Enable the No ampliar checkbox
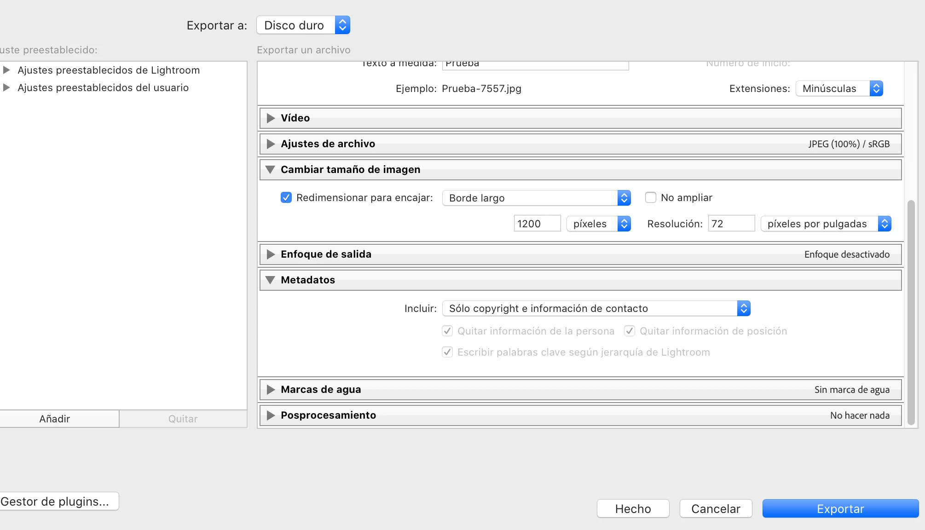Screen dimensions: 925x530 (650, 198)
